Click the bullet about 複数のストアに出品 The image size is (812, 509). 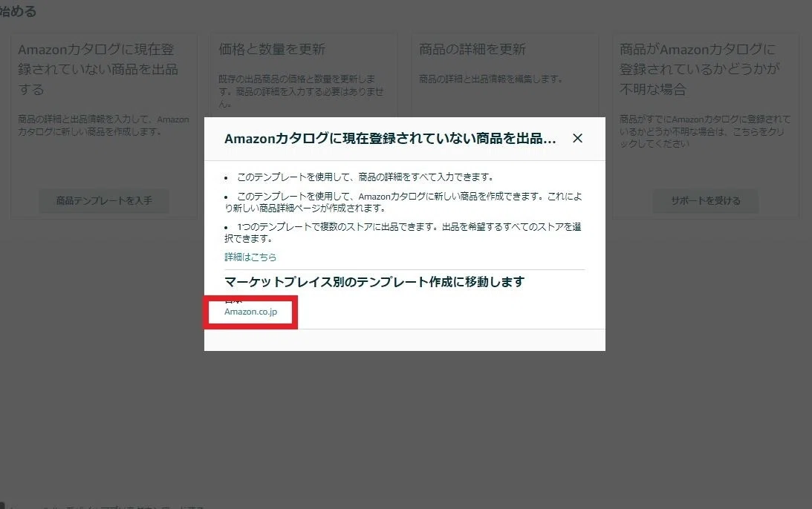403,232
